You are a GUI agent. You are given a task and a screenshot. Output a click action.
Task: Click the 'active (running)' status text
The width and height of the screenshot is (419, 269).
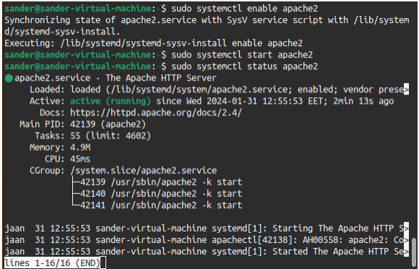[111, 101]
